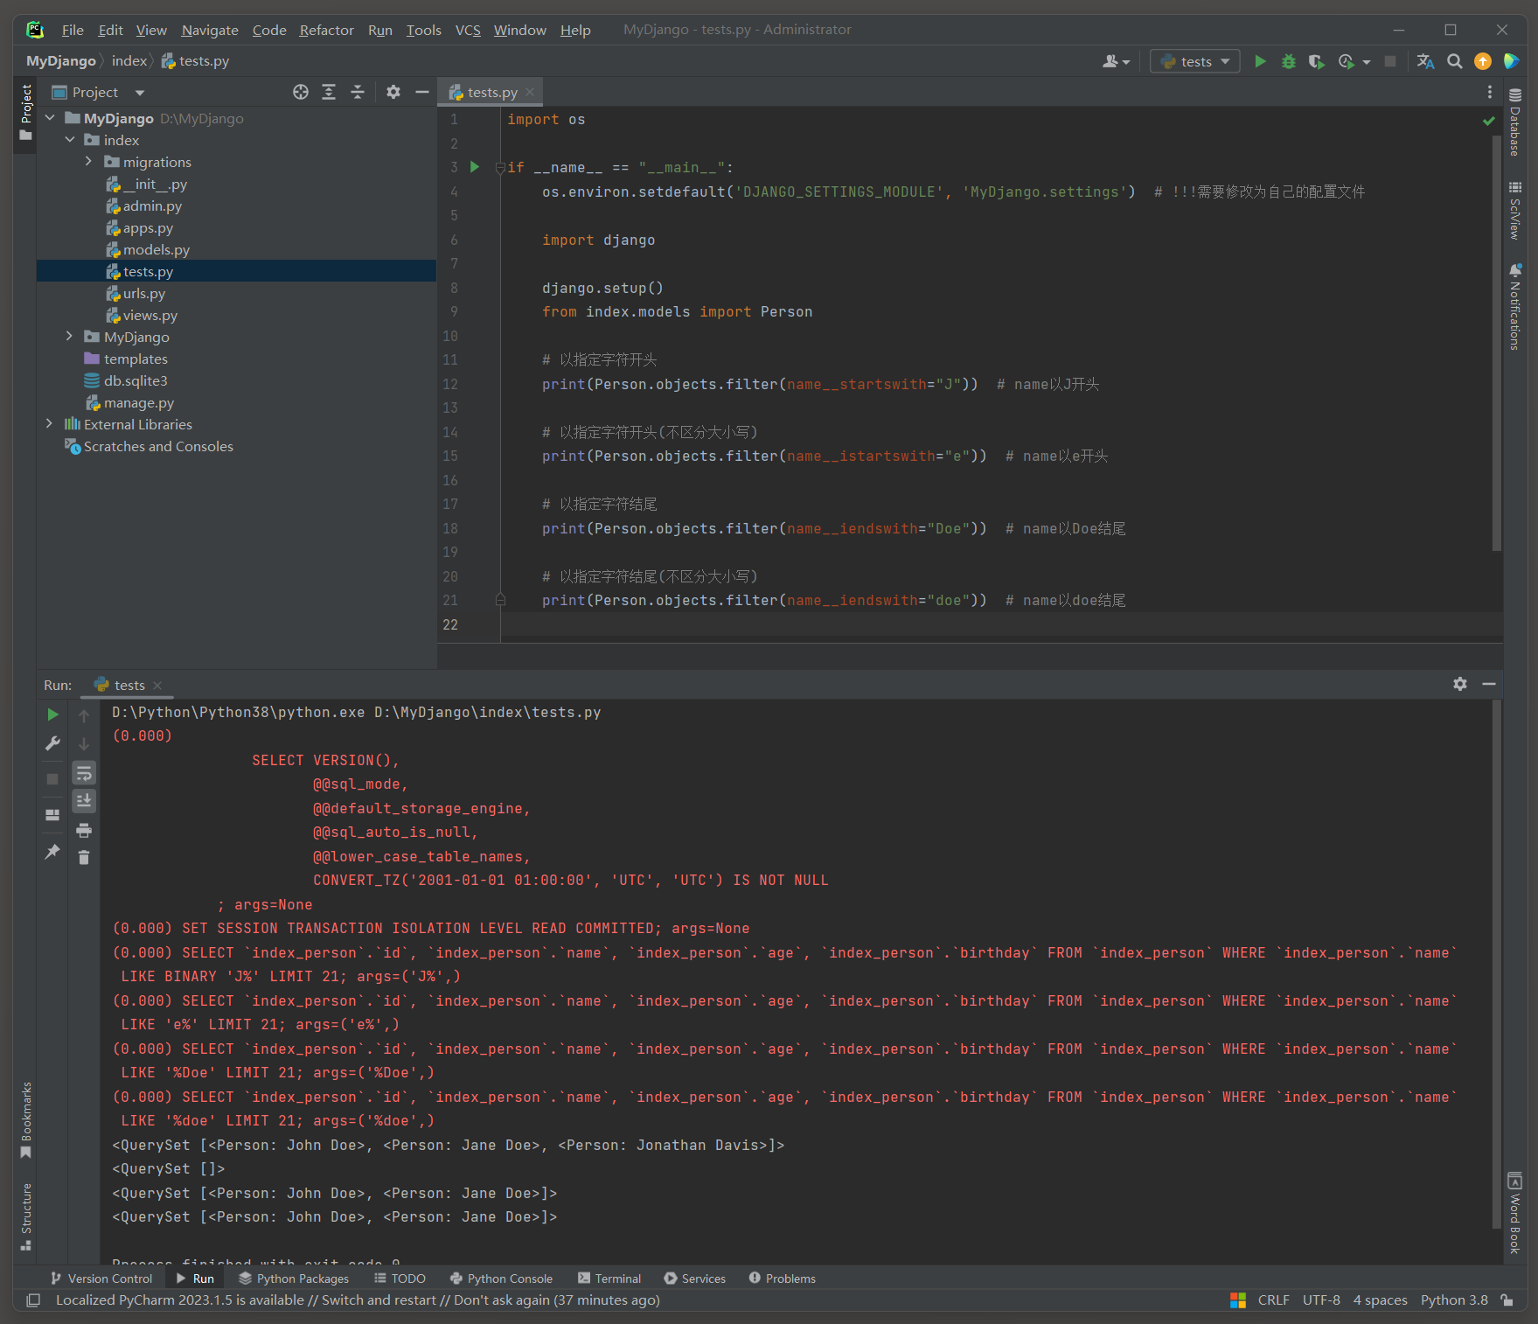Open the Profile run options icon
Viewport: 1538px width, 1324px height.
[x=1347, y=61]
